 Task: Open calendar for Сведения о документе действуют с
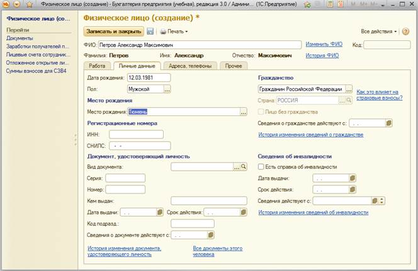click(210, 235)
